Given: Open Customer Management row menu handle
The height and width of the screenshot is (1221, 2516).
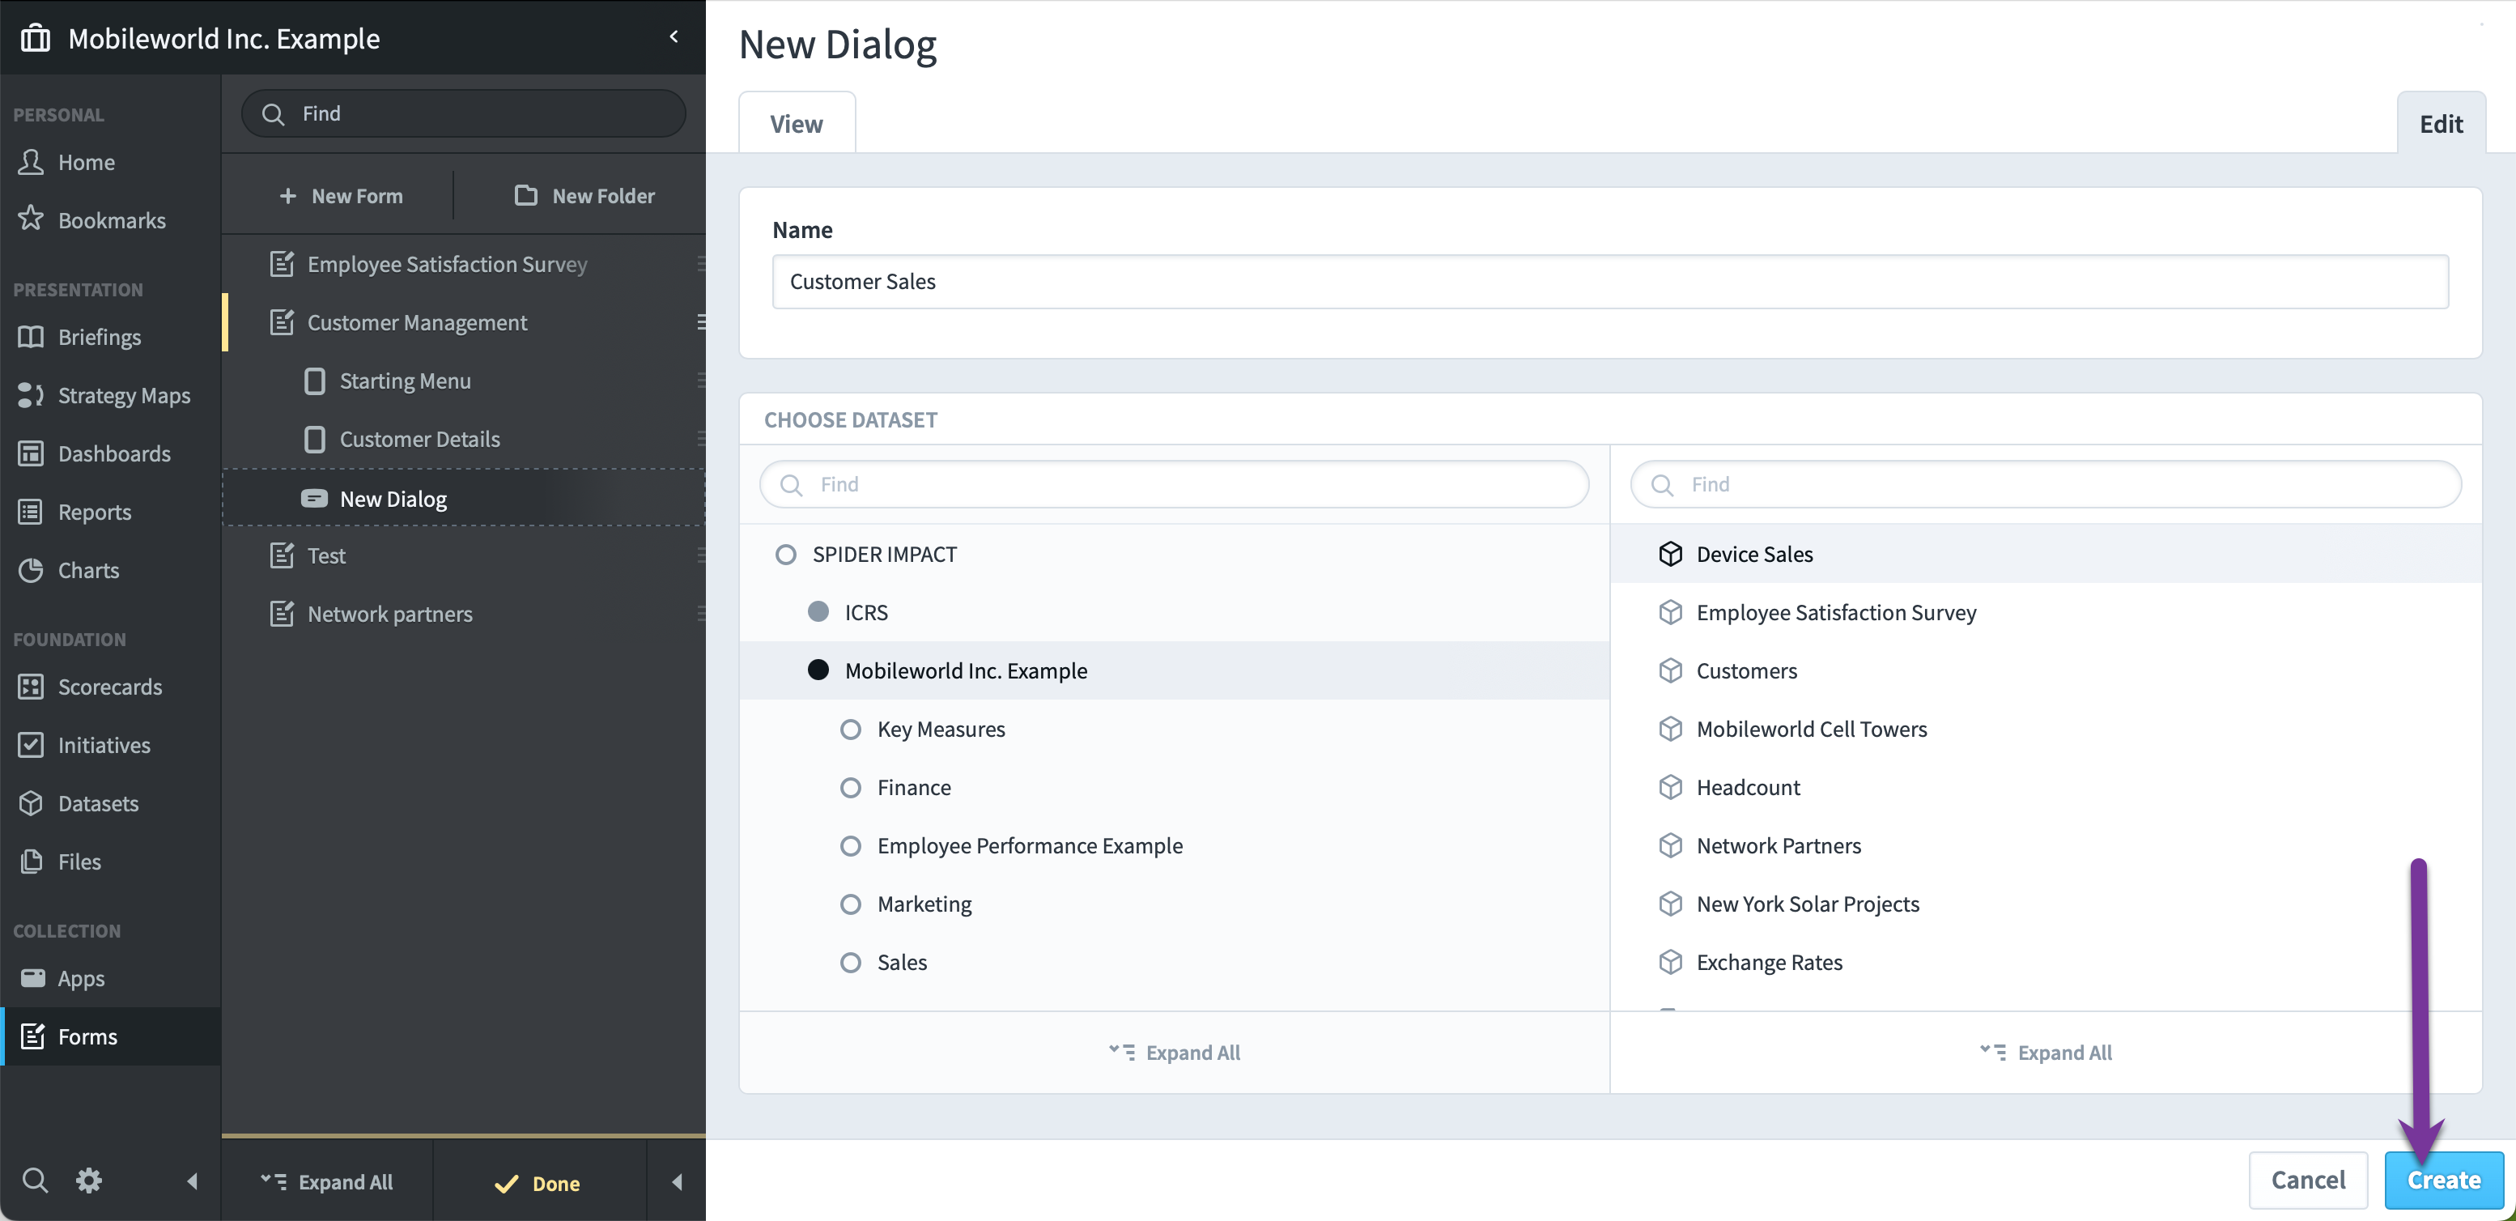Looking at the screenshot, I should pyautogui.click(x=700, y=322).
